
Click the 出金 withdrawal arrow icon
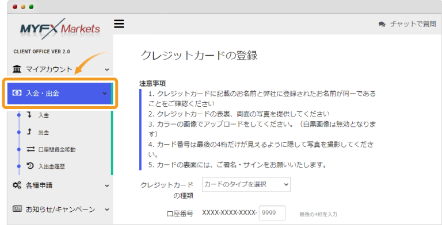pos(29,131)
